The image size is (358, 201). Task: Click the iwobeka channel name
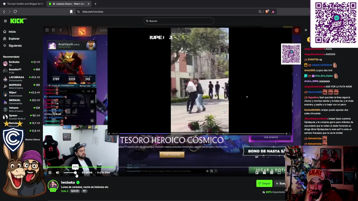[x=68, y=182]
